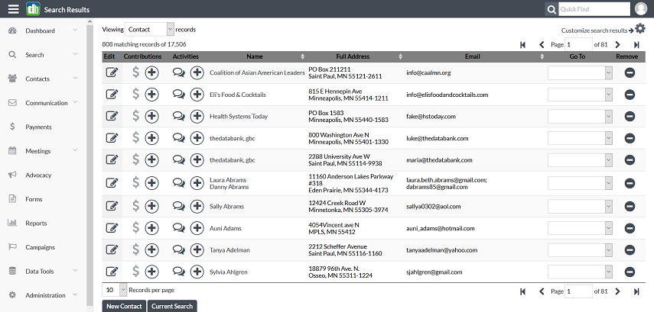Click the Quick Find search field
The image size is (654, 312).
click(x=594, y=9)
